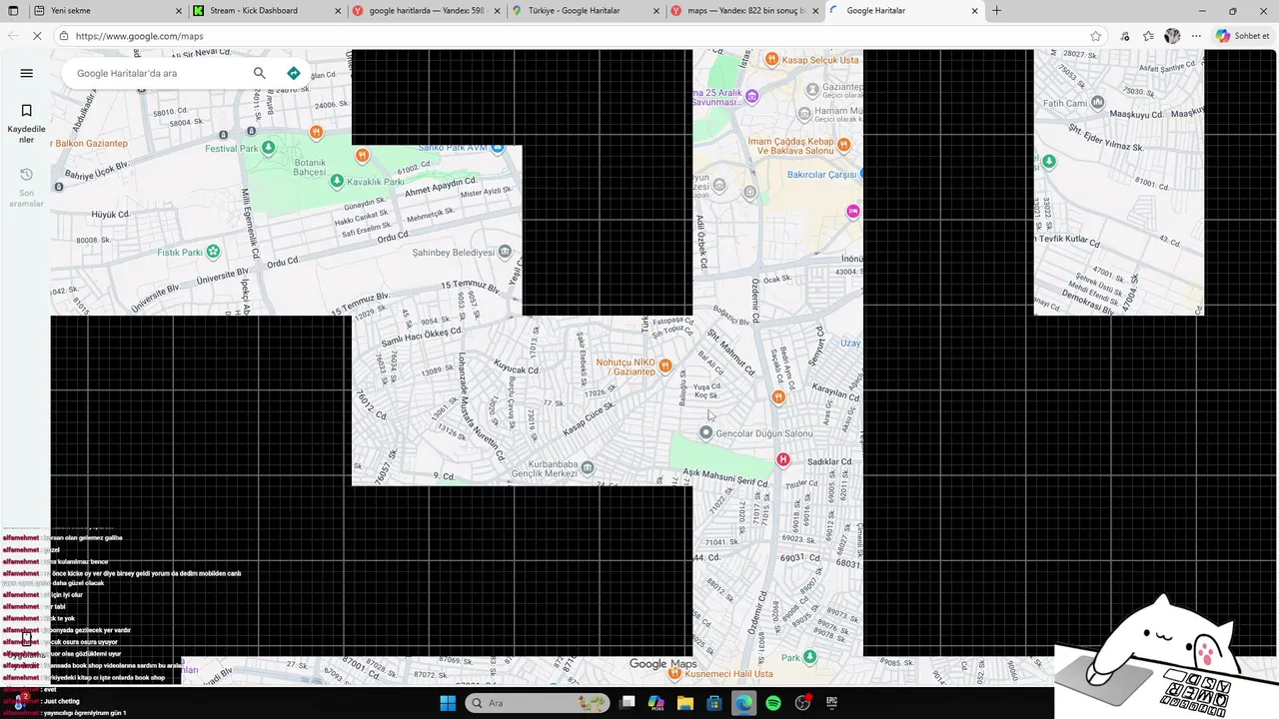Bookmark this page with the star icon
1279x719 pixels.
click(1096, 36)
